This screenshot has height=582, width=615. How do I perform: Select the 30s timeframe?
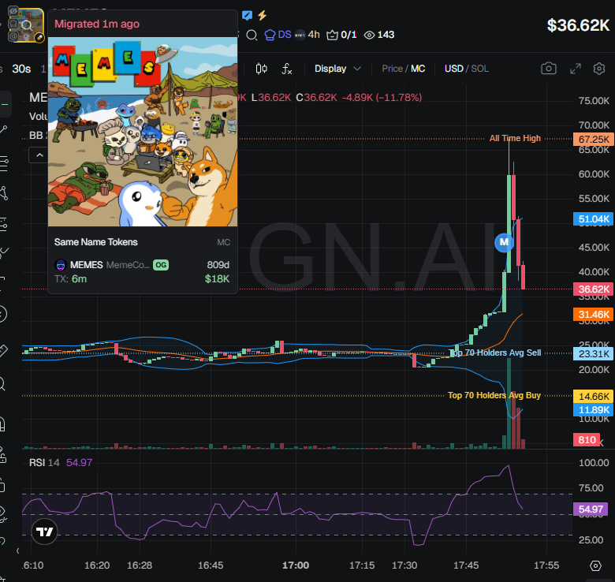21,69
